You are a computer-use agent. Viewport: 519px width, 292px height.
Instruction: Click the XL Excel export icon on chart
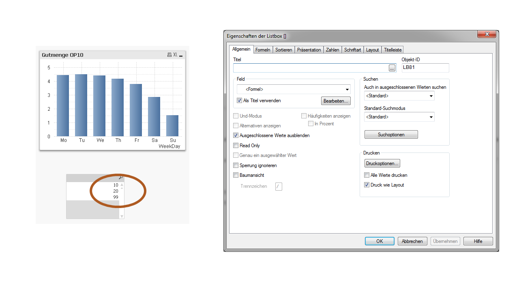[x=176, y=55]
